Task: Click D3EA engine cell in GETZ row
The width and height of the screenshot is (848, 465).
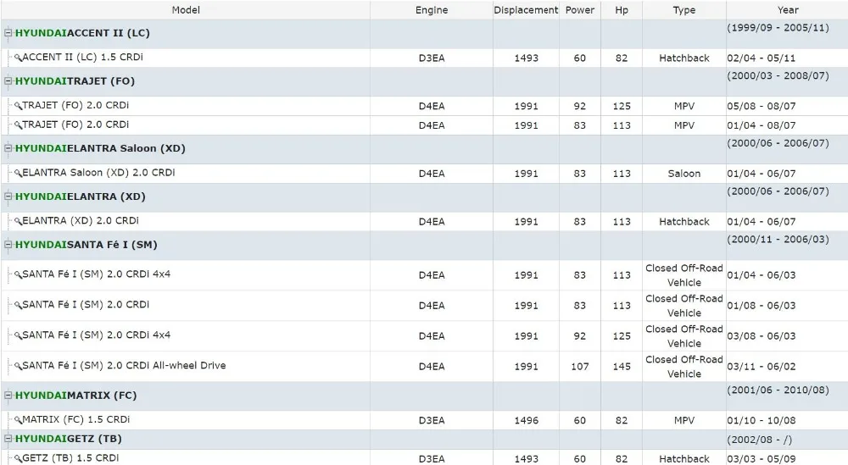Action: [x=432, y=459]
